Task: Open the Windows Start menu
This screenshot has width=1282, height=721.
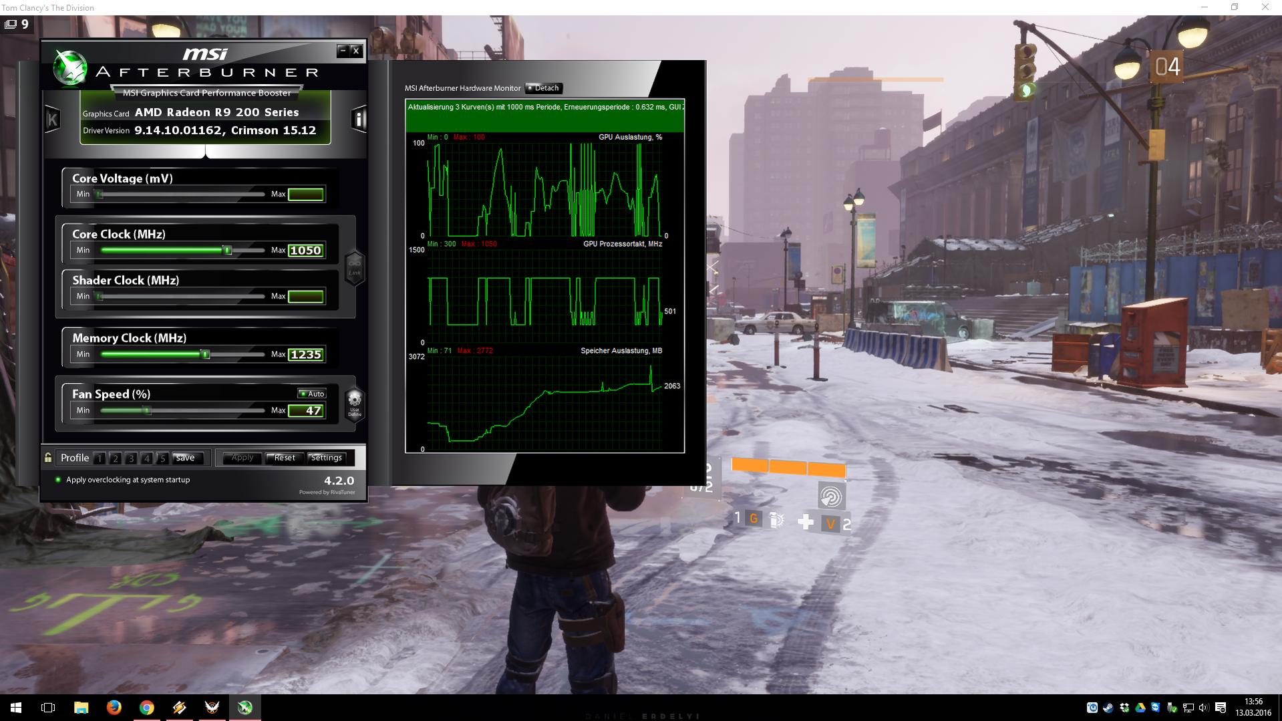Action: [16, 708]
